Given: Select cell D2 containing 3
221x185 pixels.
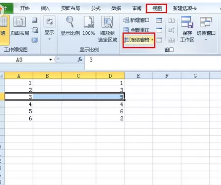Looking at the screenshot, I should [x=110, y=90].
